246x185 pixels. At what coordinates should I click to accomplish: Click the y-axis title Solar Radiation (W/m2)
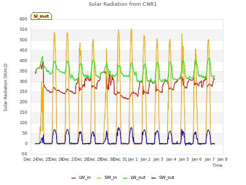coord(5,87)
